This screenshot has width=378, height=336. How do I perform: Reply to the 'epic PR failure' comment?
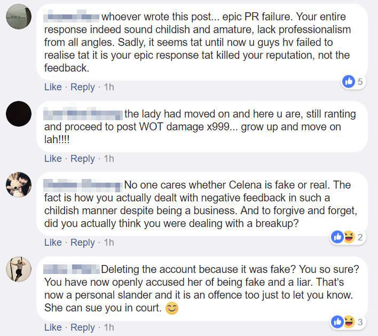click(x=82, y=87)
